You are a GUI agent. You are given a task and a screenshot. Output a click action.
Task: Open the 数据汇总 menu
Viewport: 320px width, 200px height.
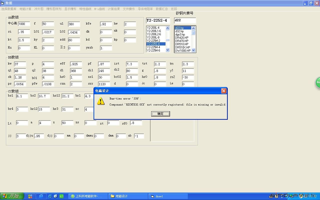(x=162, y=9)
